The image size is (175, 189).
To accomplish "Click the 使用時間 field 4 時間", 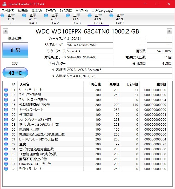I will pos(160,64).
